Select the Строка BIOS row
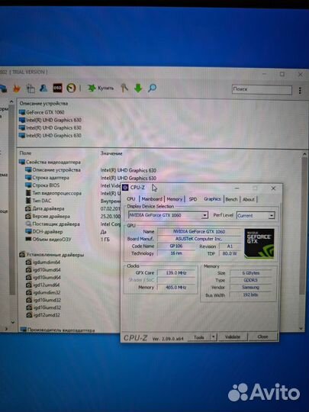Screen dimensions: 309x412 pyautogui.click(x=43, y=185)
